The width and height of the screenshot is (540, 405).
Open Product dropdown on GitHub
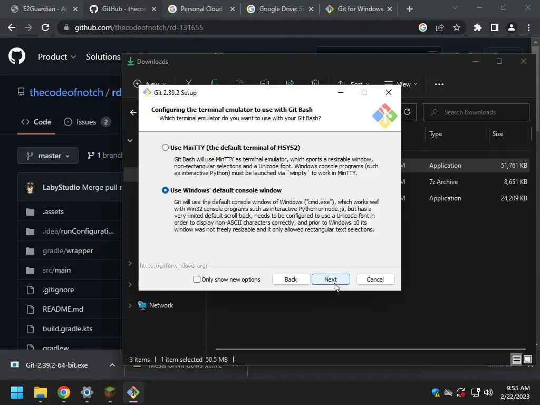pos(57,56)
